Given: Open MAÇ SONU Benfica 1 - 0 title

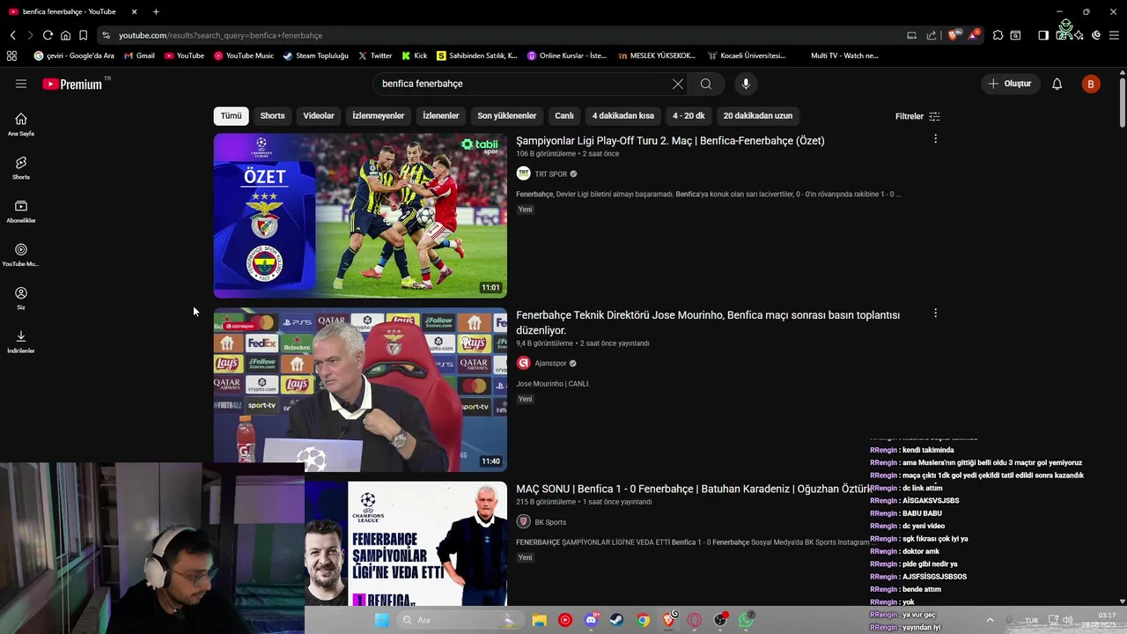Looking at the screenshot, I should (x=692, y=489).
